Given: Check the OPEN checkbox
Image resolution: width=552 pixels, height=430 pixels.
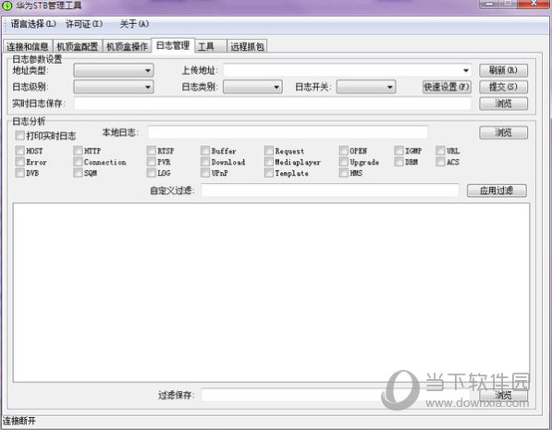Looking at the screenshot, I should [x=344, y=151].
